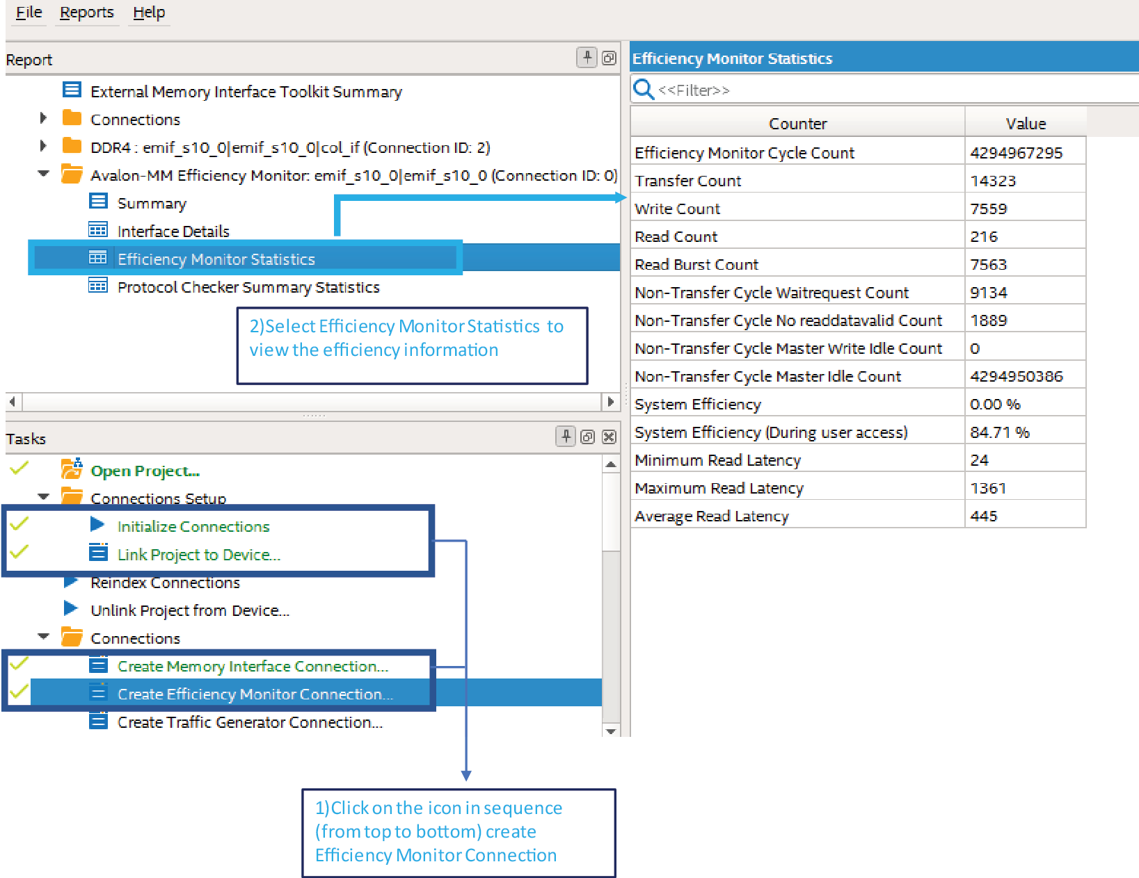Select the Read Burst Count row

(x=858, y=264)
